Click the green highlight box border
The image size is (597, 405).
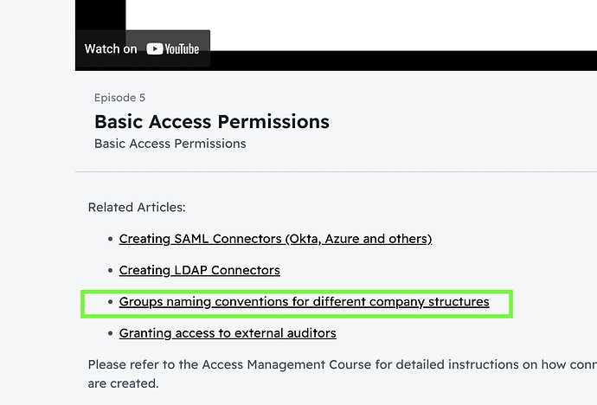[297, 292]
